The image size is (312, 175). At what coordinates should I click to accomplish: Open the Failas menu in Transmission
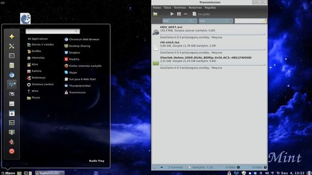(x=157, y=8)
